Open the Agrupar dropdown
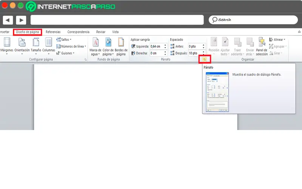 (278, 46)
